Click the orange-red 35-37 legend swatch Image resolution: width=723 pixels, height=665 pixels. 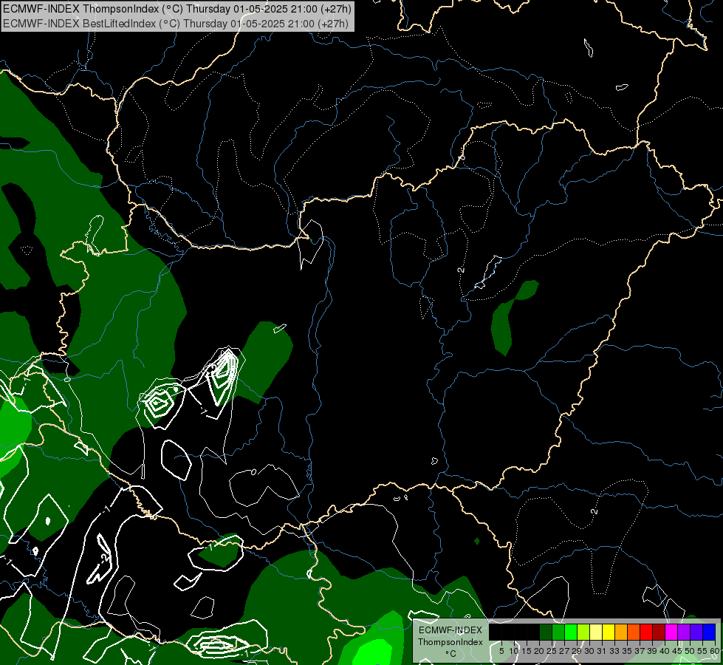[634, 632]
